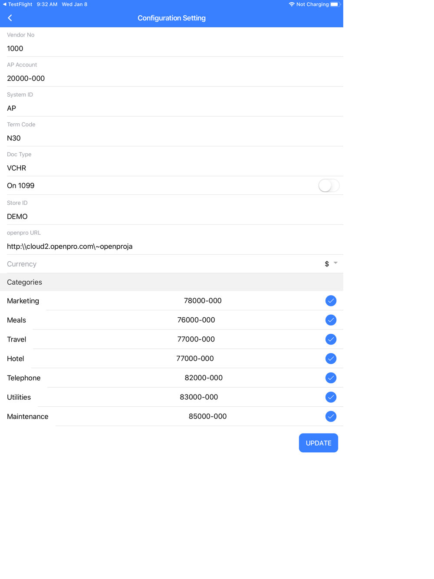The width and height of the screenshot is (434, 579).
Task: Edit the AP Account field
Action: pos(171,79)
